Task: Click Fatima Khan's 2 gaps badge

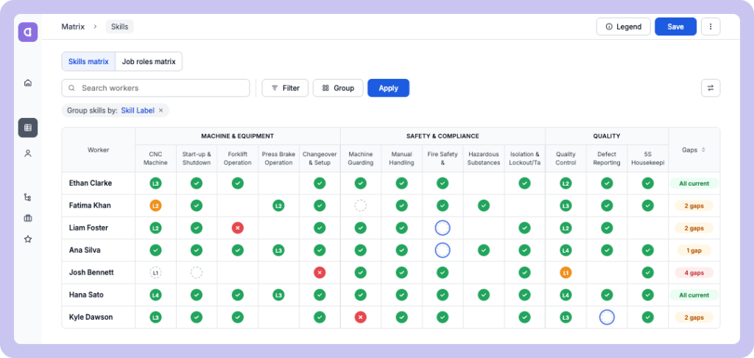Action: coord(694,206)
